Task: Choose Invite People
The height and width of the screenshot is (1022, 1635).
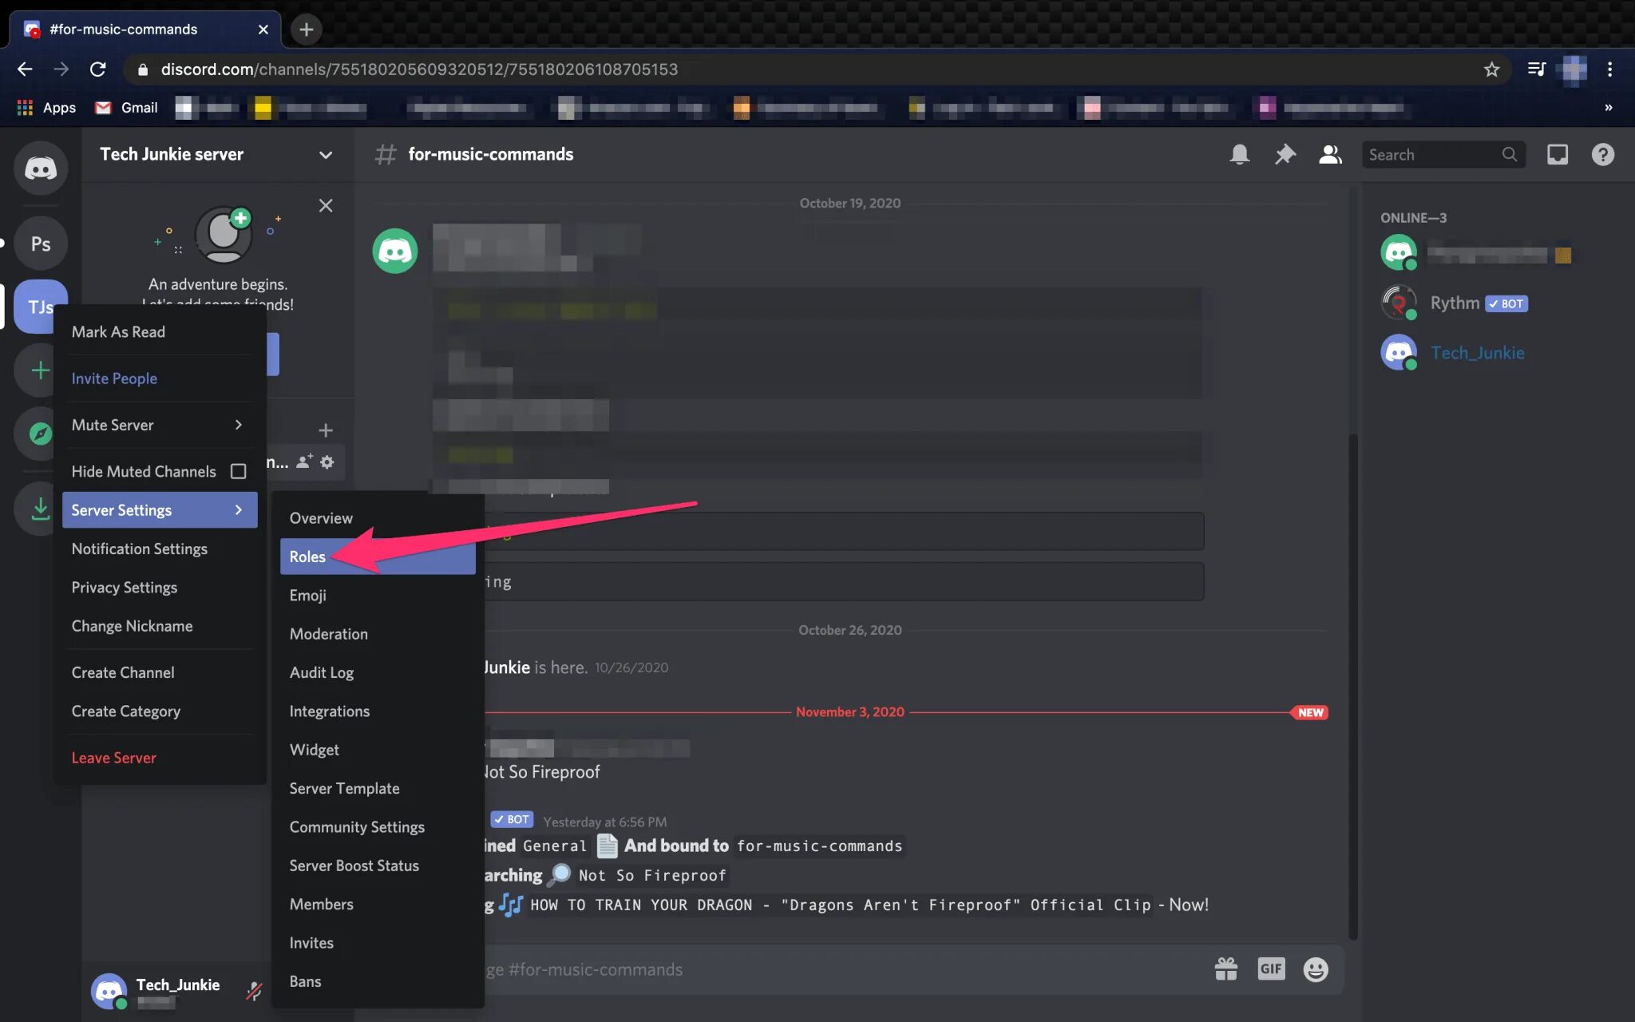Action: click(160, 378)
